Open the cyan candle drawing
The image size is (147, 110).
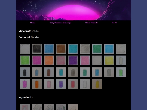point(61,72)
